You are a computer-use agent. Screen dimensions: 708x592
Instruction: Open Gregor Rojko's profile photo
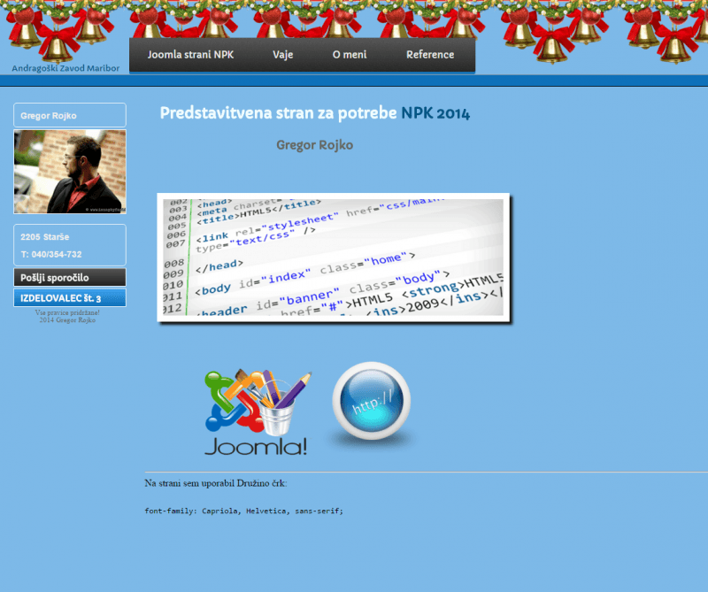point(70,172)
